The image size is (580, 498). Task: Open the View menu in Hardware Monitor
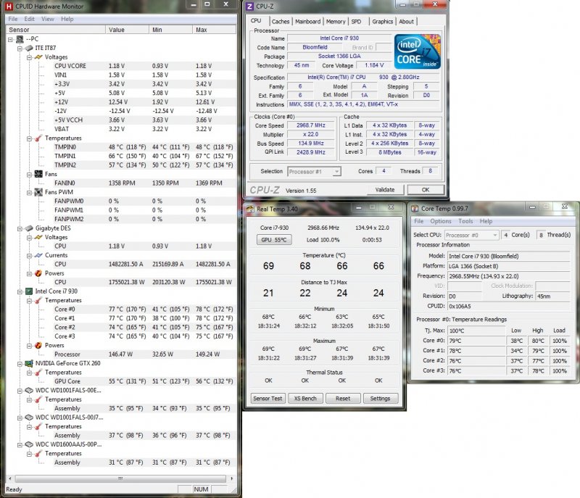pos(48,19)
